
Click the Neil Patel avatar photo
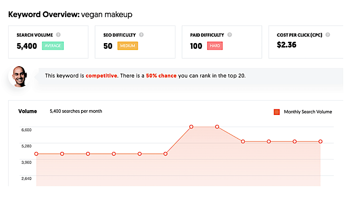[x=20, y=76]
